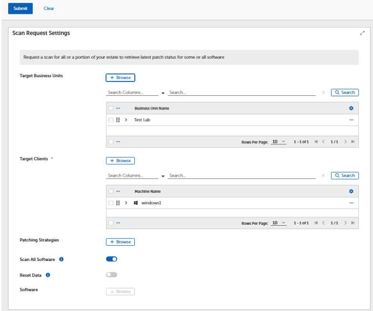Open Rows Per Page dropdown for Business Units

(279, 141)
